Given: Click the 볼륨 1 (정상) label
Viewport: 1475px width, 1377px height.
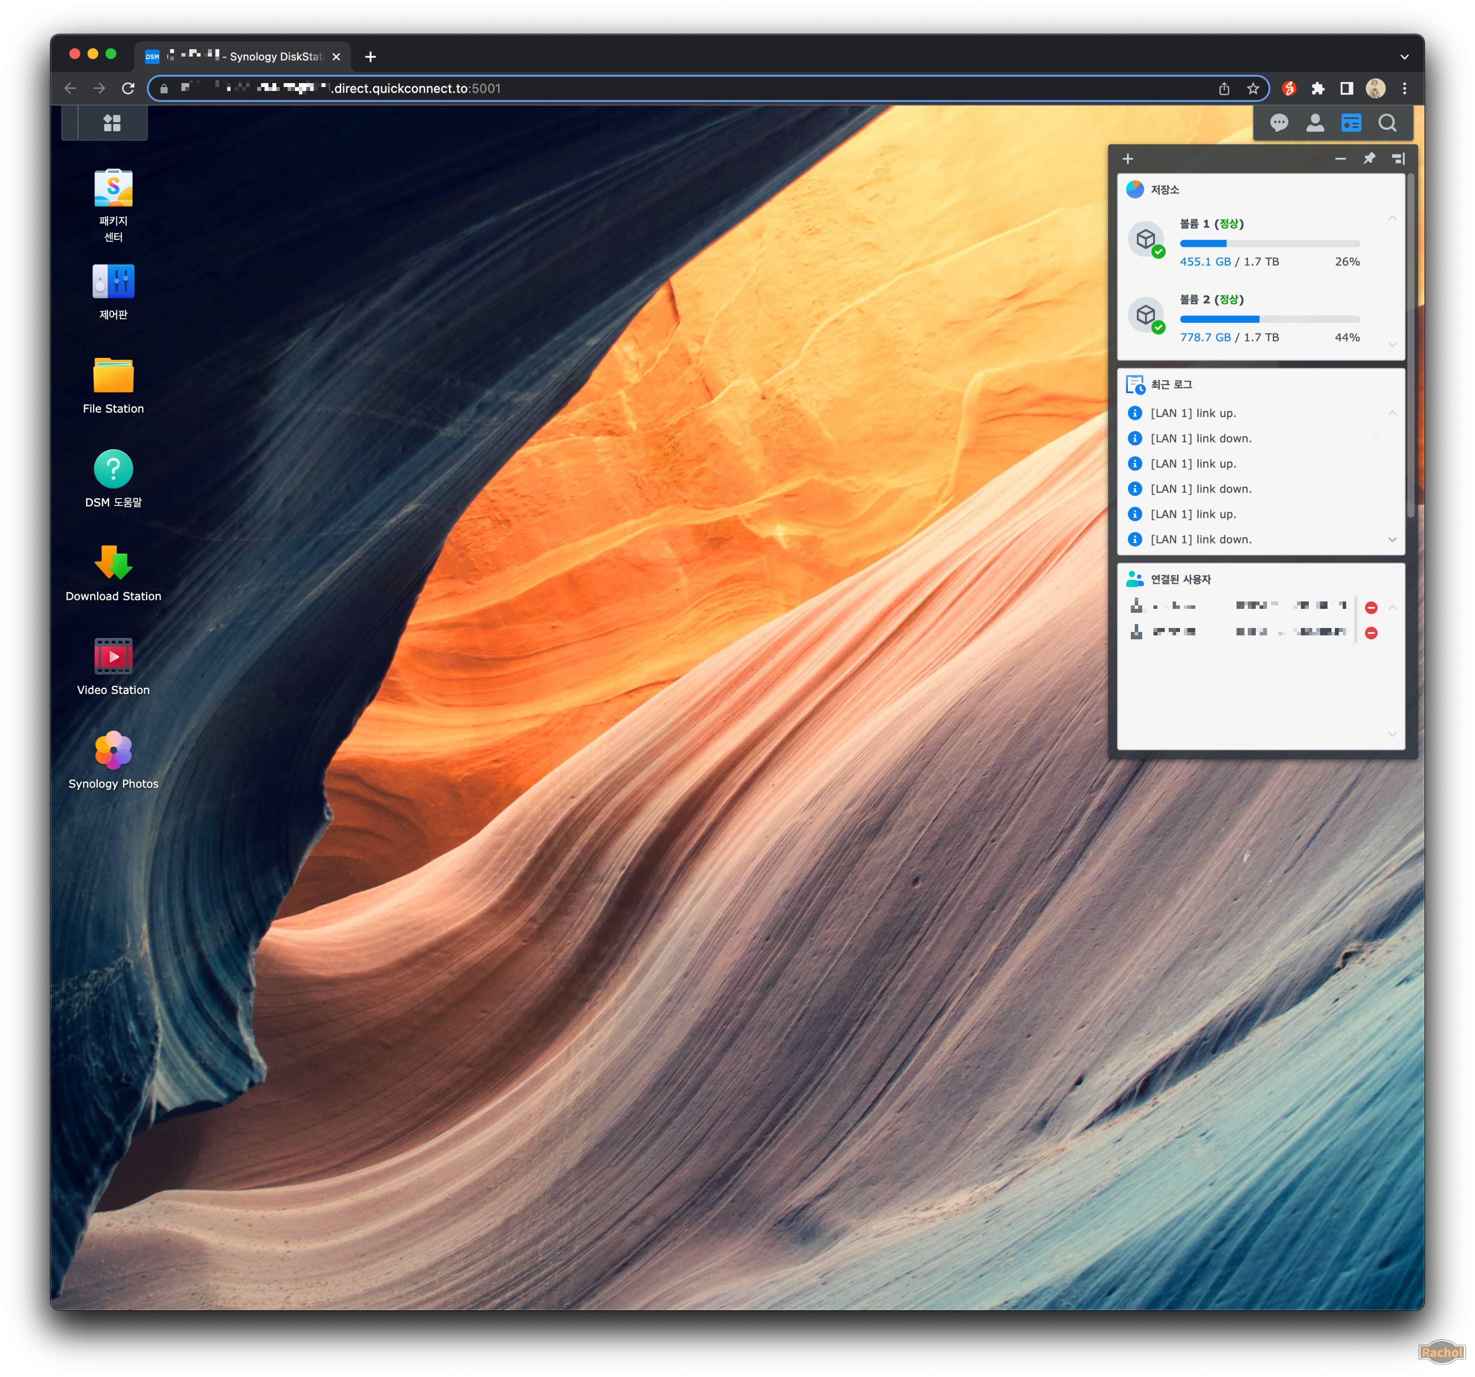Looking at the screenshot, I should 1211,223.
